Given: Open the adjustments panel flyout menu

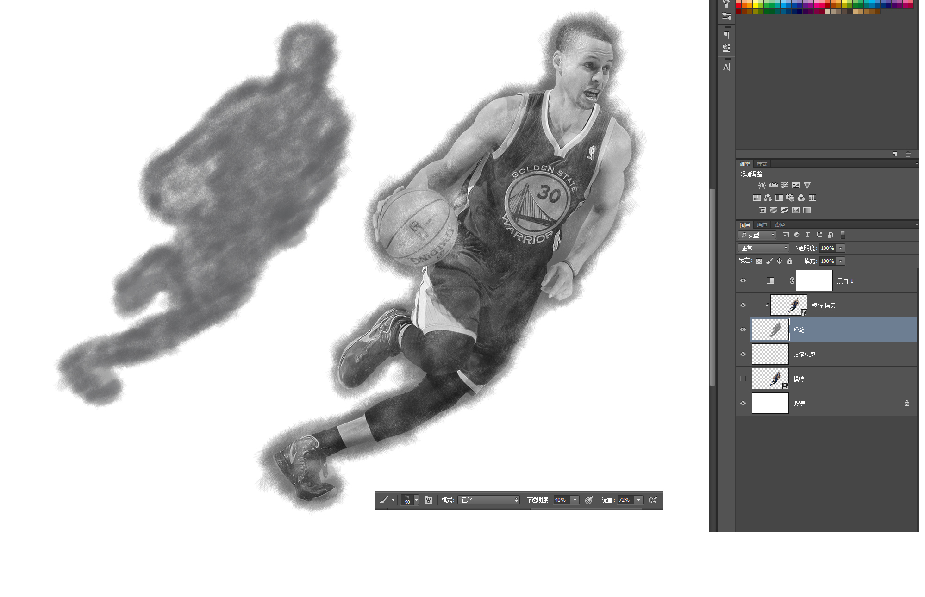Looking at the screenshot, I should [x=916, y=164].
